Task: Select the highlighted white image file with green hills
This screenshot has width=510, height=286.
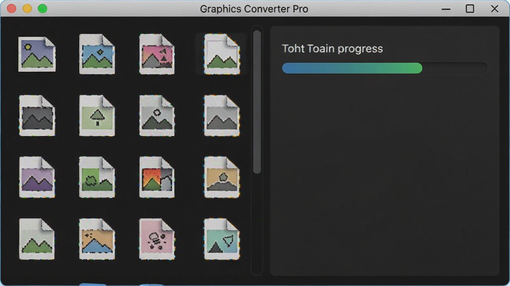Action: point(222,54)
